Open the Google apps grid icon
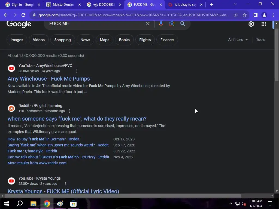 click(264, 24)
